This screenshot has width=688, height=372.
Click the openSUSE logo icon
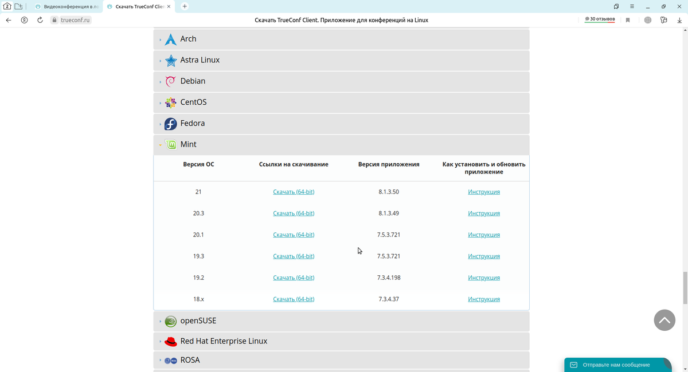[x=170, y=321]
